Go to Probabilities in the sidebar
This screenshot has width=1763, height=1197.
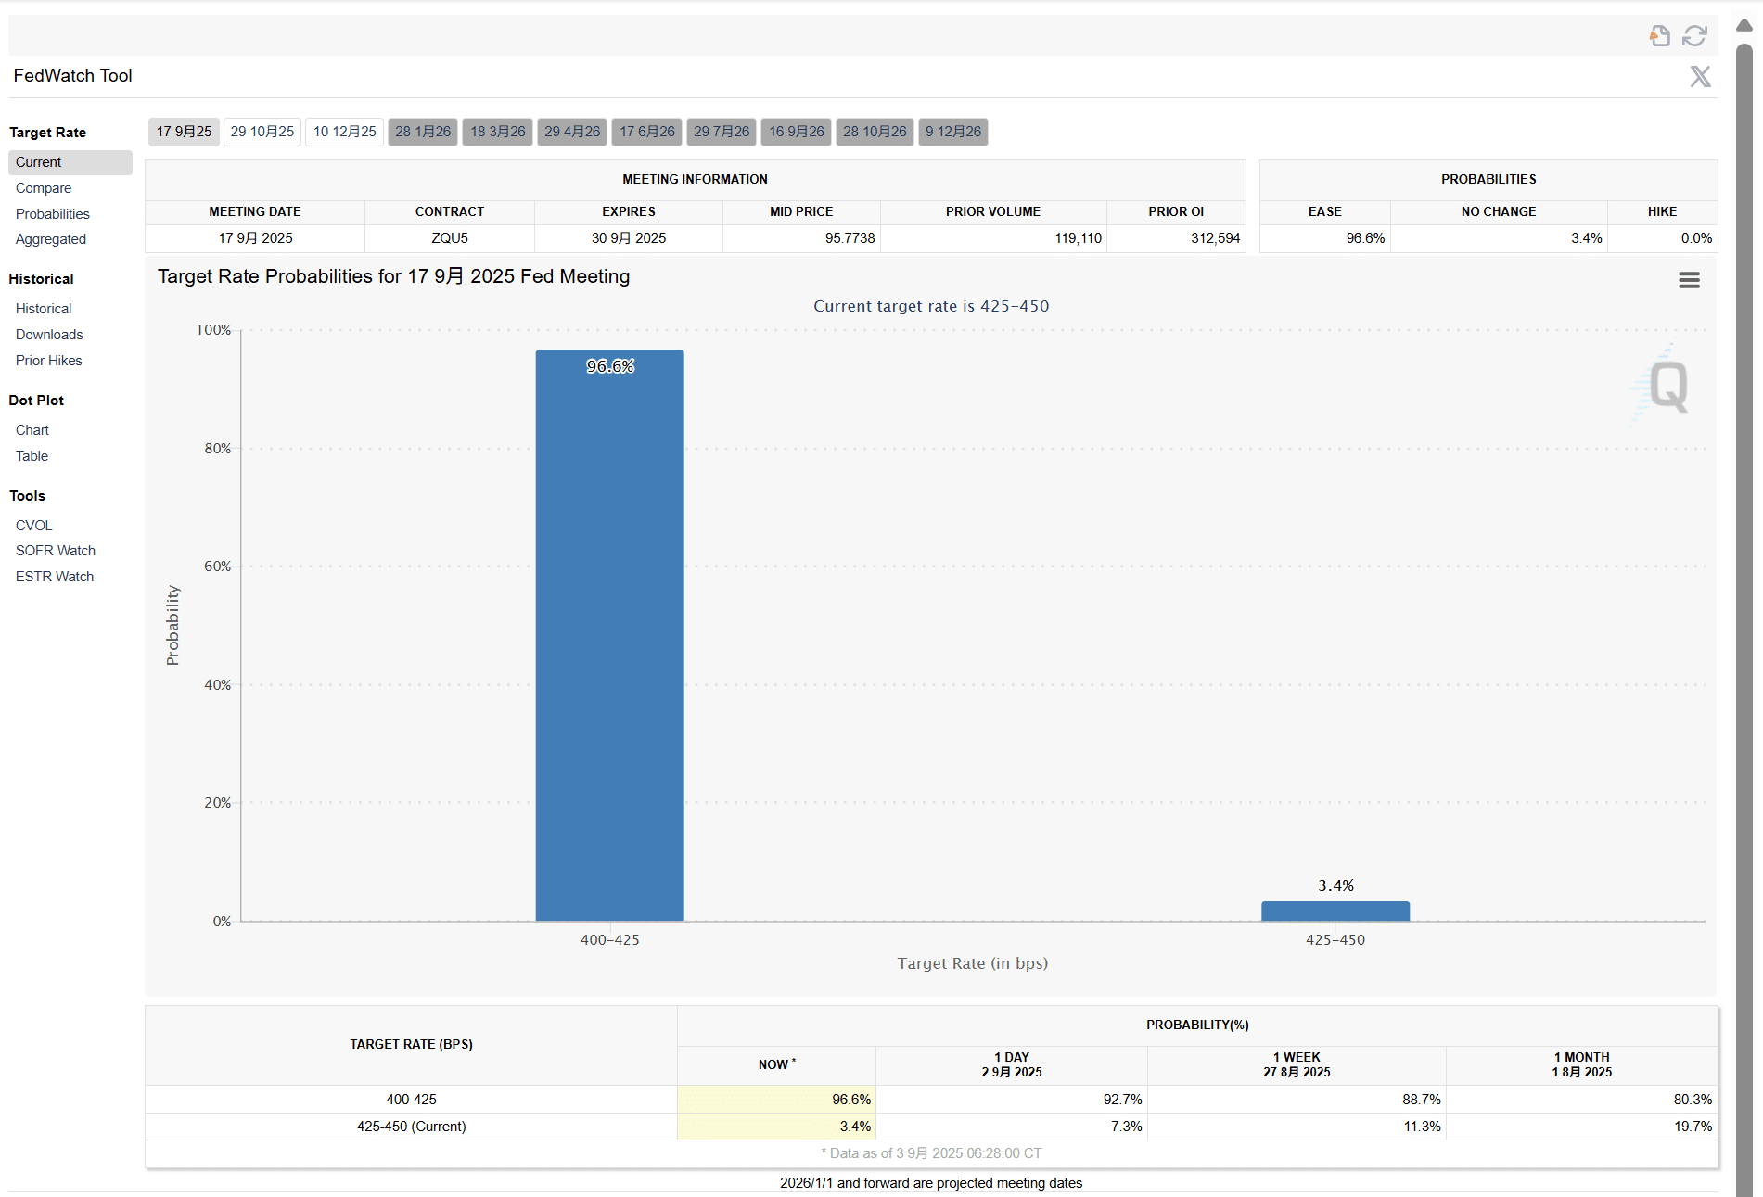pos(53,214)
